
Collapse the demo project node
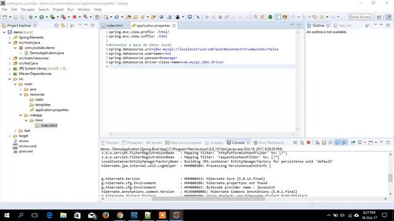click(x=4, y=32)
